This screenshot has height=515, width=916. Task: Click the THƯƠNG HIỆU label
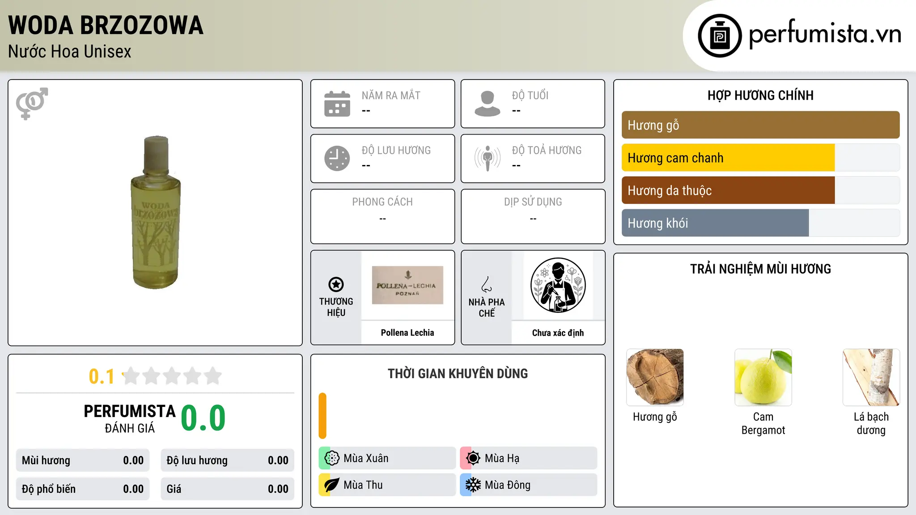coord(336,307)
